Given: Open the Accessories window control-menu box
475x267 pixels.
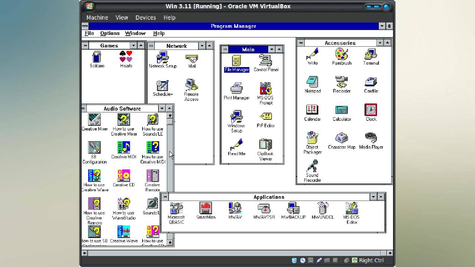Looking at the screenshot, I should tap(301, 43).
